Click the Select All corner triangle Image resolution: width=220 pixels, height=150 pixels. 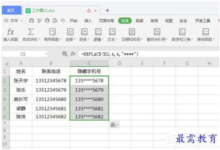7,64
